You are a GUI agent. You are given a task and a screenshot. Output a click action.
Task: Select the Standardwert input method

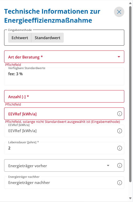pos(47,38)
